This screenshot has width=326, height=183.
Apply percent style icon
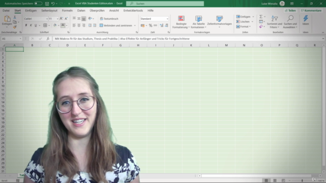coord(150,25)
